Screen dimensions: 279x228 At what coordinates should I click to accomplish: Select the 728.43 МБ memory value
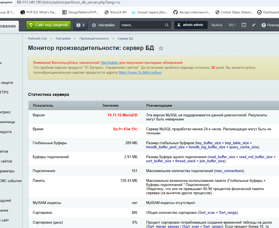click(x=129, y=180)
